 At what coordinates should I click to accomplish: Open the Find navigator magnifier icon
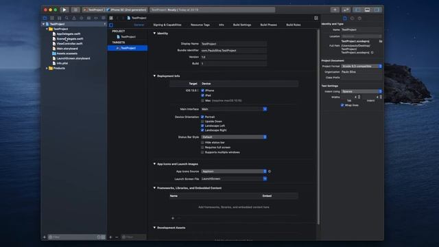[67, 18]
